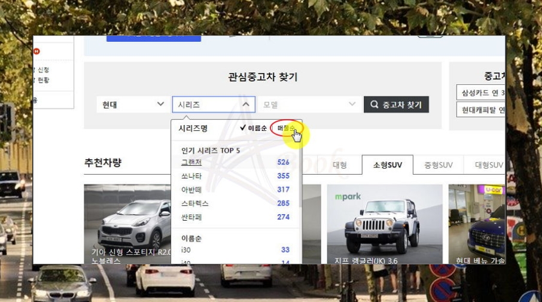Click the 33 count for i30
This screenshot has height=302, width=542.
click(x=285, y=249)
